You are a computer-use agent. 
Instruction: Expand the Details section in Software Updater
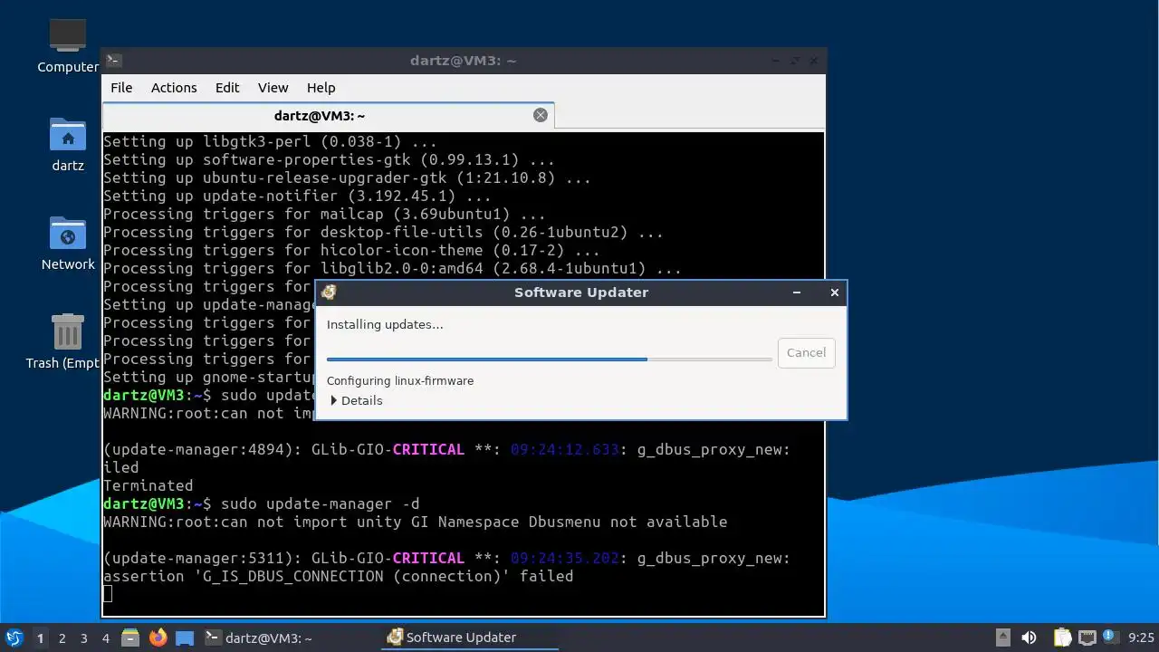pyautogui.click(x=356, y=400)
